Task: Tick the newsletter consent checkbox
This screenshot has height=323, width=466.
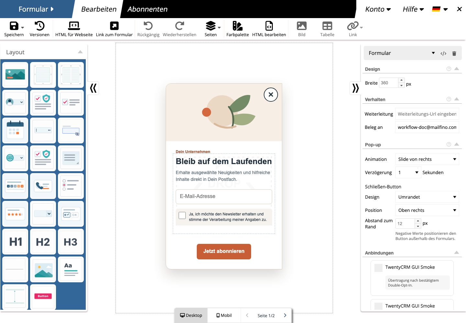Action: 182,215
